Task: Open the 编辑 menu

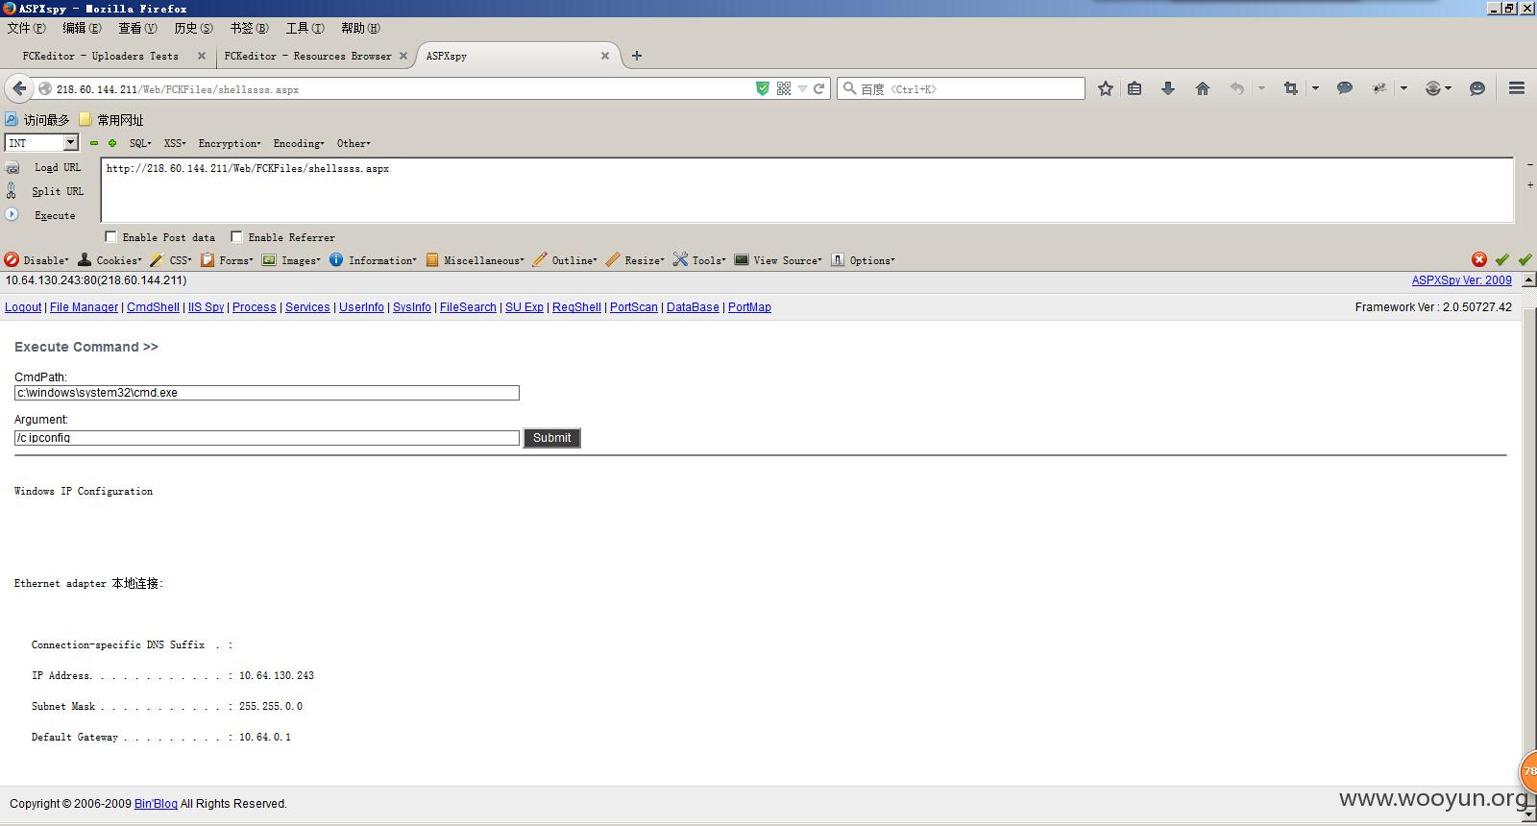Action: click(x=82, y=28)
